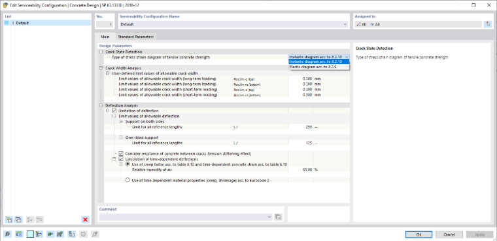Screen dimensions: 497x241
Task: Duplicate the selected configuration in the list
Action: (19, 219)
